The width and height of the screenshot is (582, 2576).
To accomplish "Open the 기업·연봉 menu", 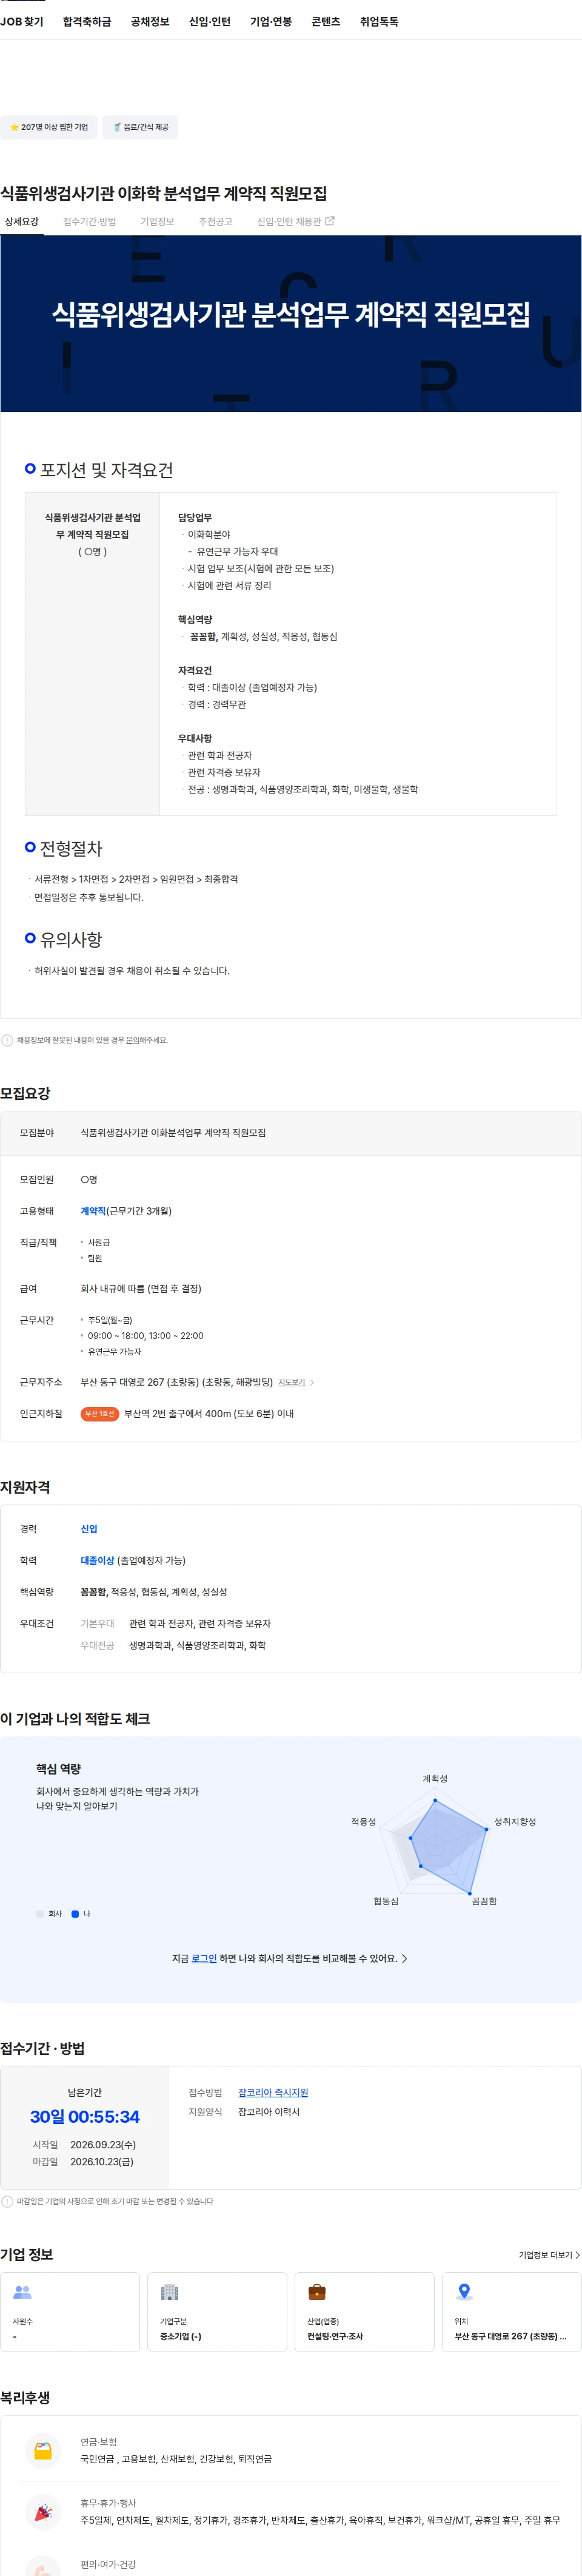I will 271,21.
